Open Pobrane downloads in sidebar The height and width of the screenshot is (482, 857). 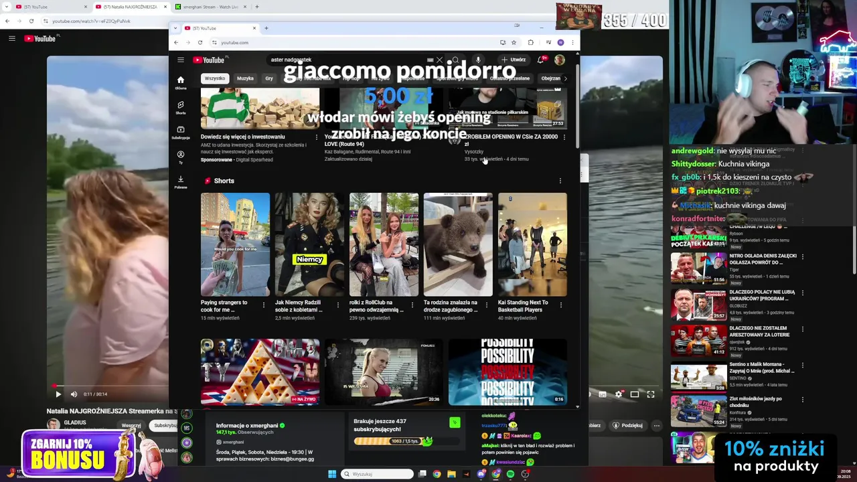pos(181,182)
